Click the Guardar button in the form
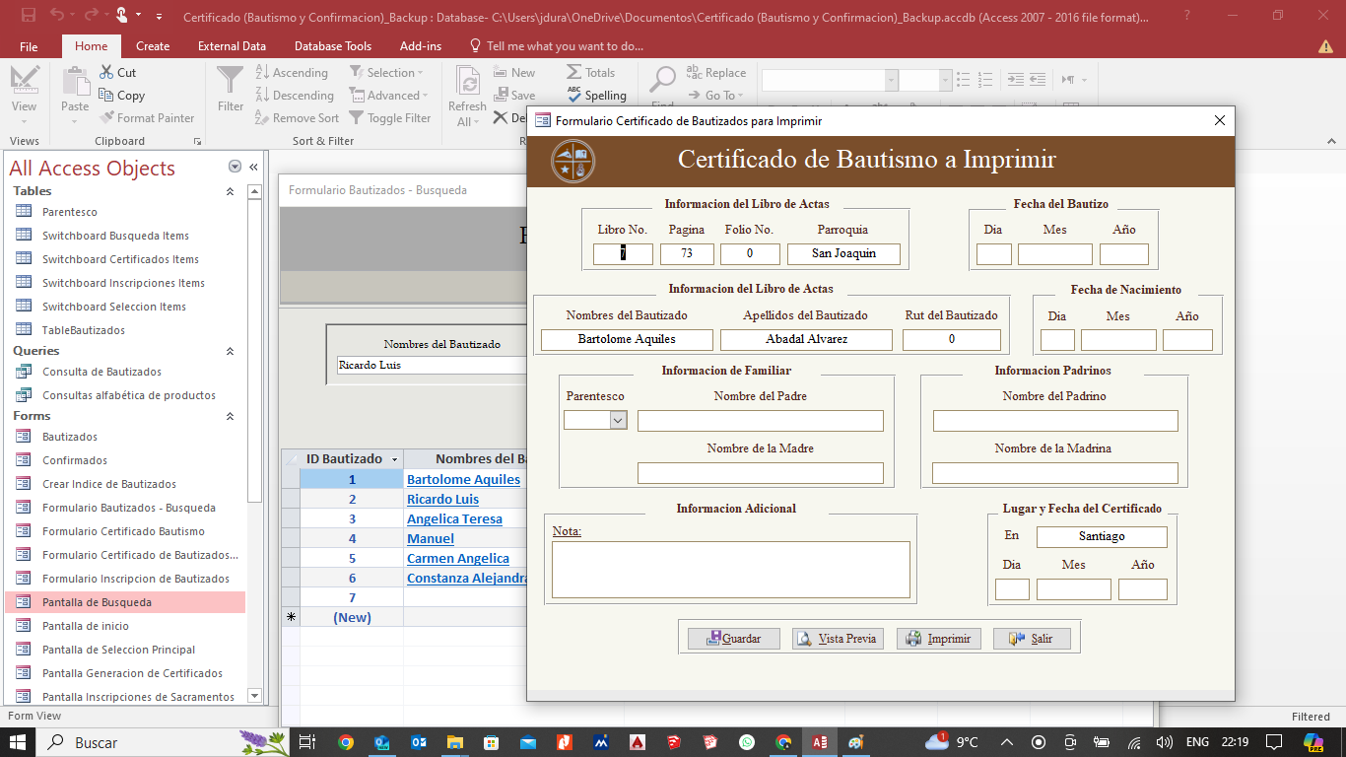Viewport: 1346px width, 757px height. coord(734,639)
